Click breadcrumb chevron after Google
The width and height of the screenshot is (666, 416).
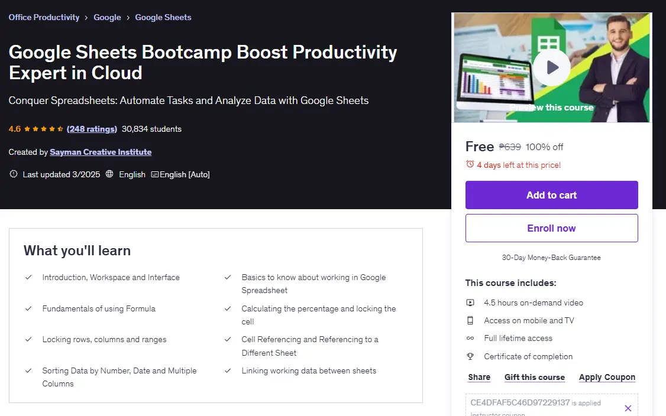[128, 18]
